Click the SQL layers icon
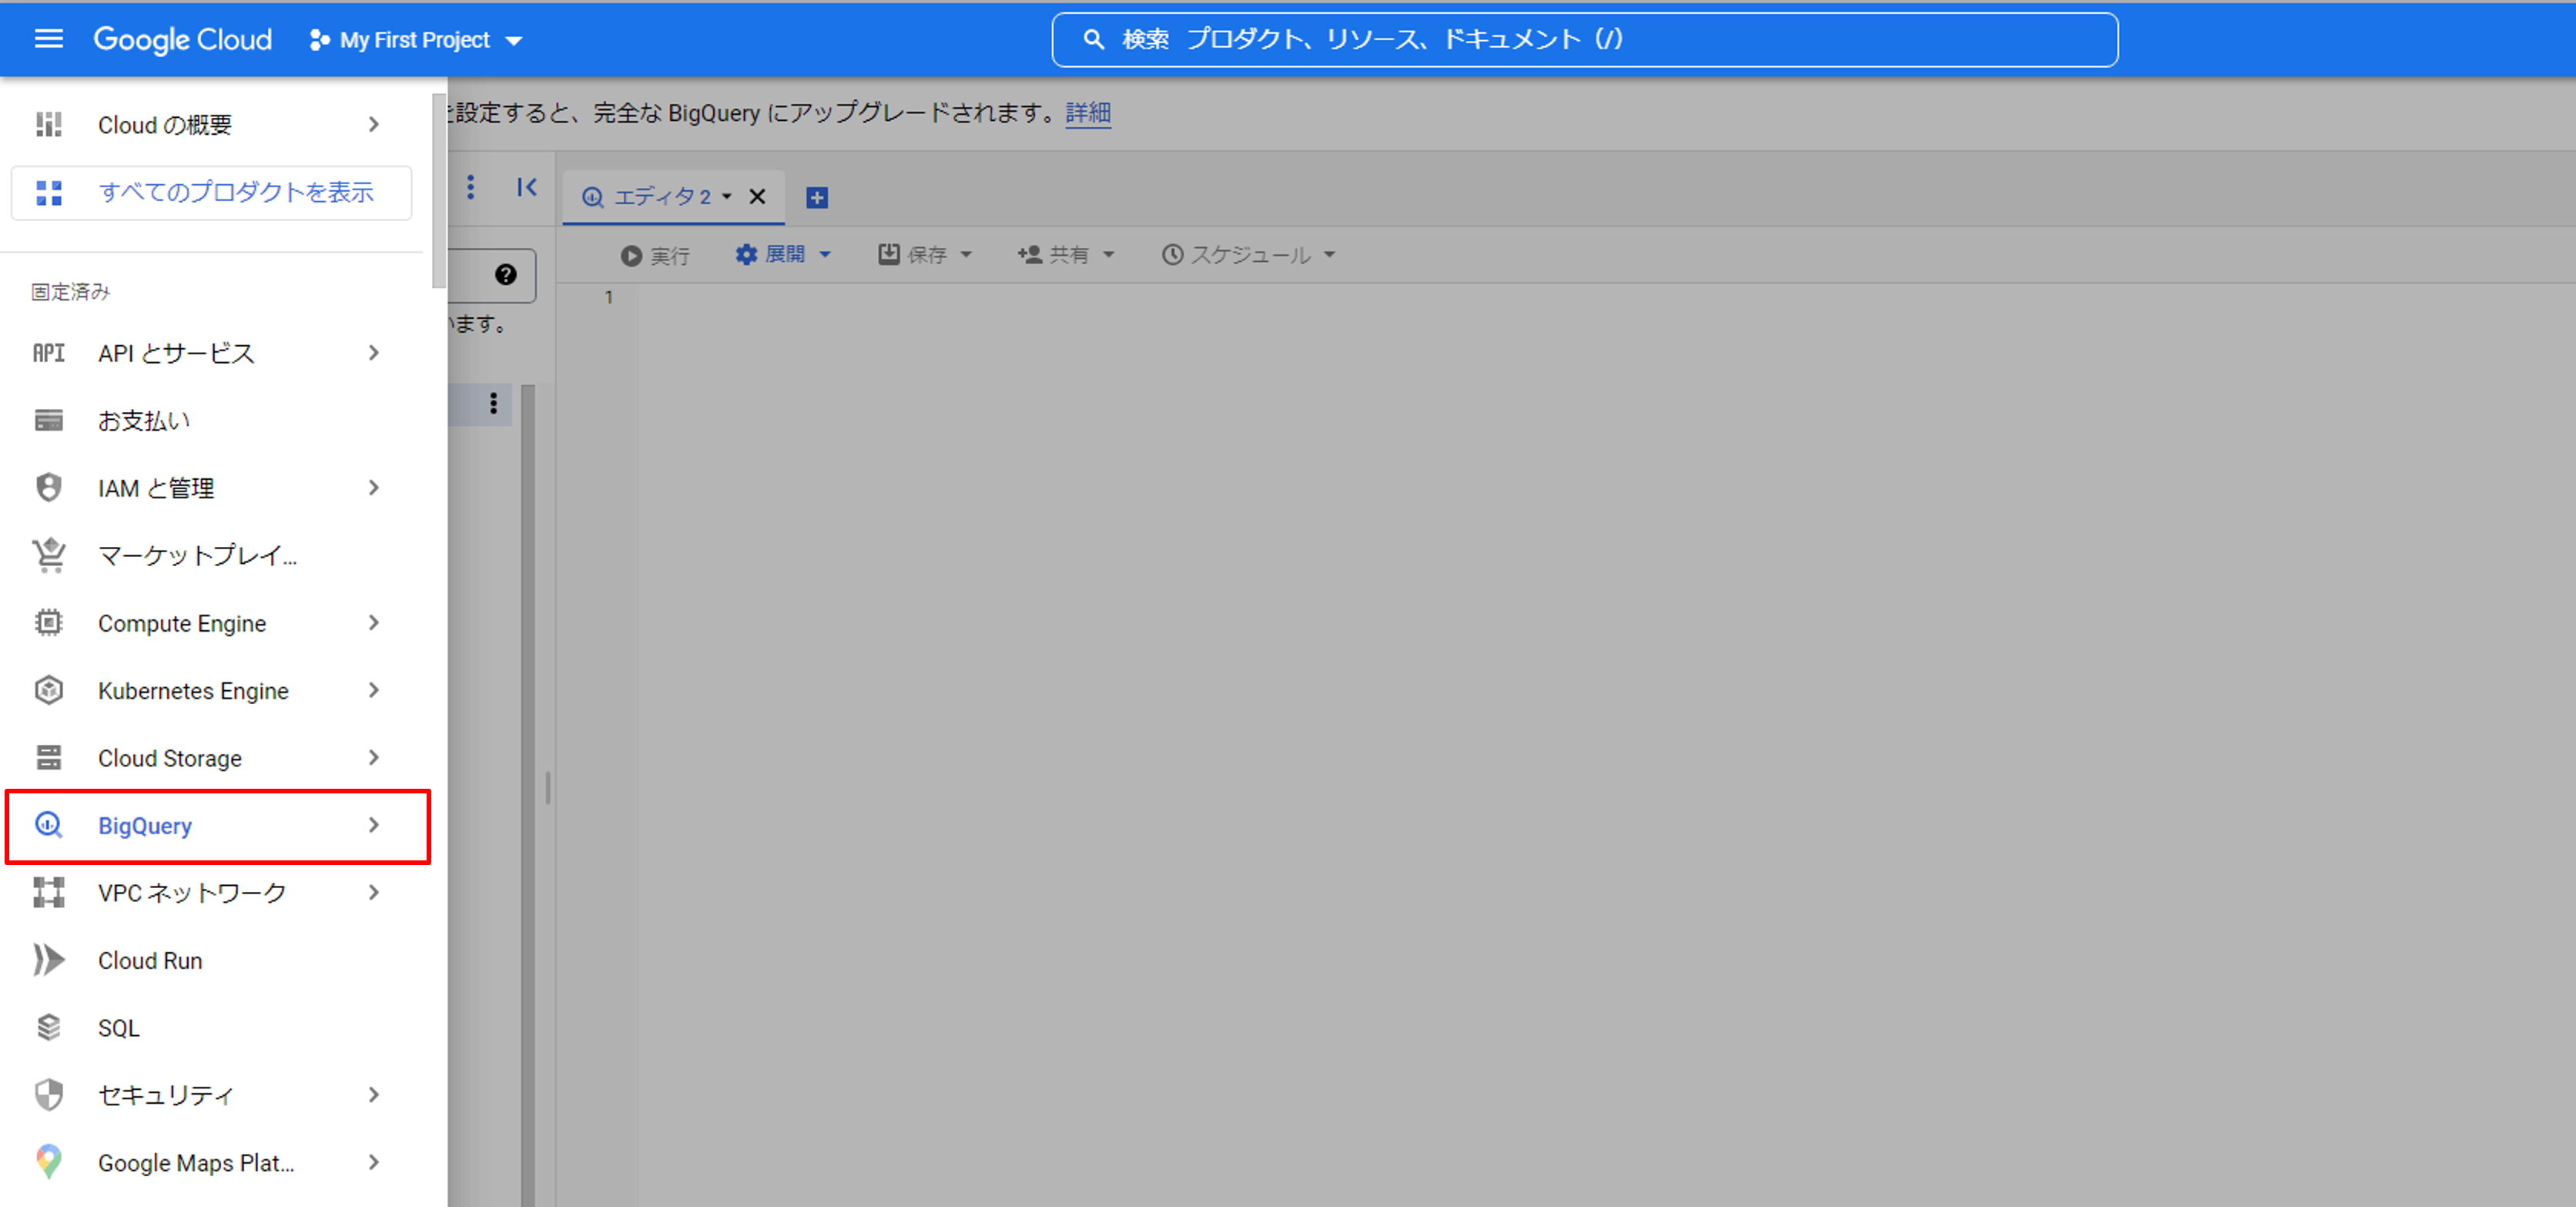 49,1027
